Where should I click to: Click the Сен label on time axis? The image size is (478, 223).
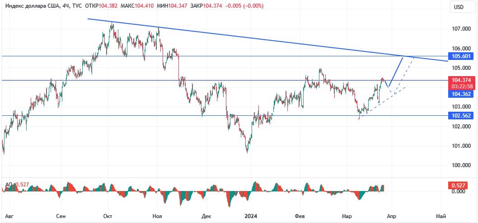[61, 216]
